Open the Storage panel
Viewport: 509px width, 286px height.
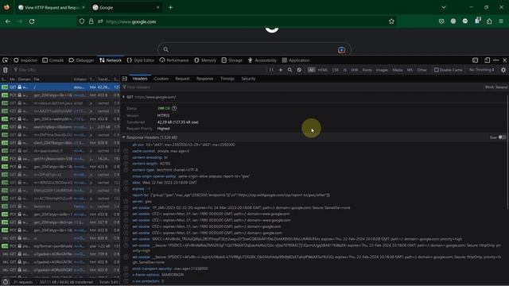click(231, 60)
